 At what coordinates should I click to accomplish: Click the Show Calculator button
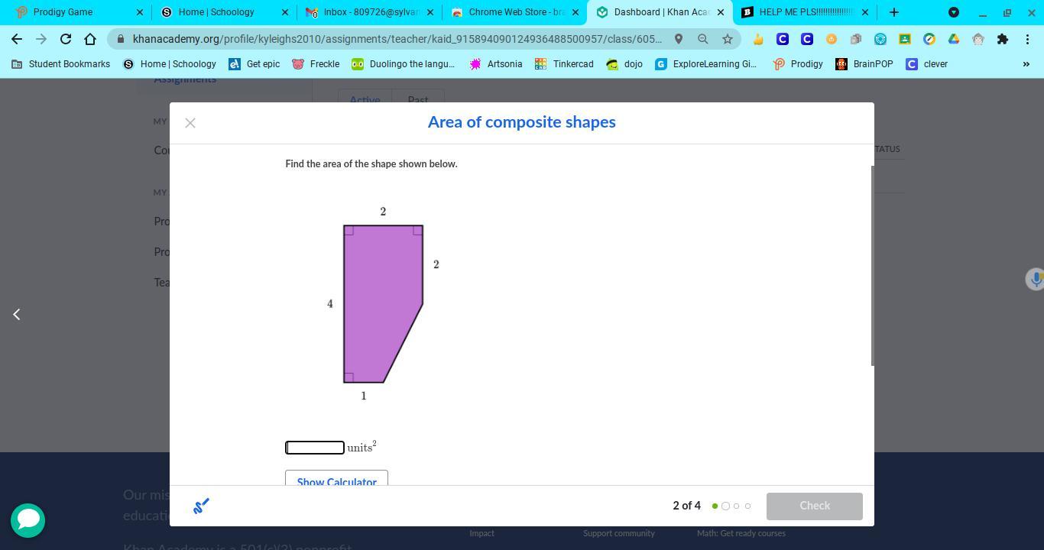(336, 478)
